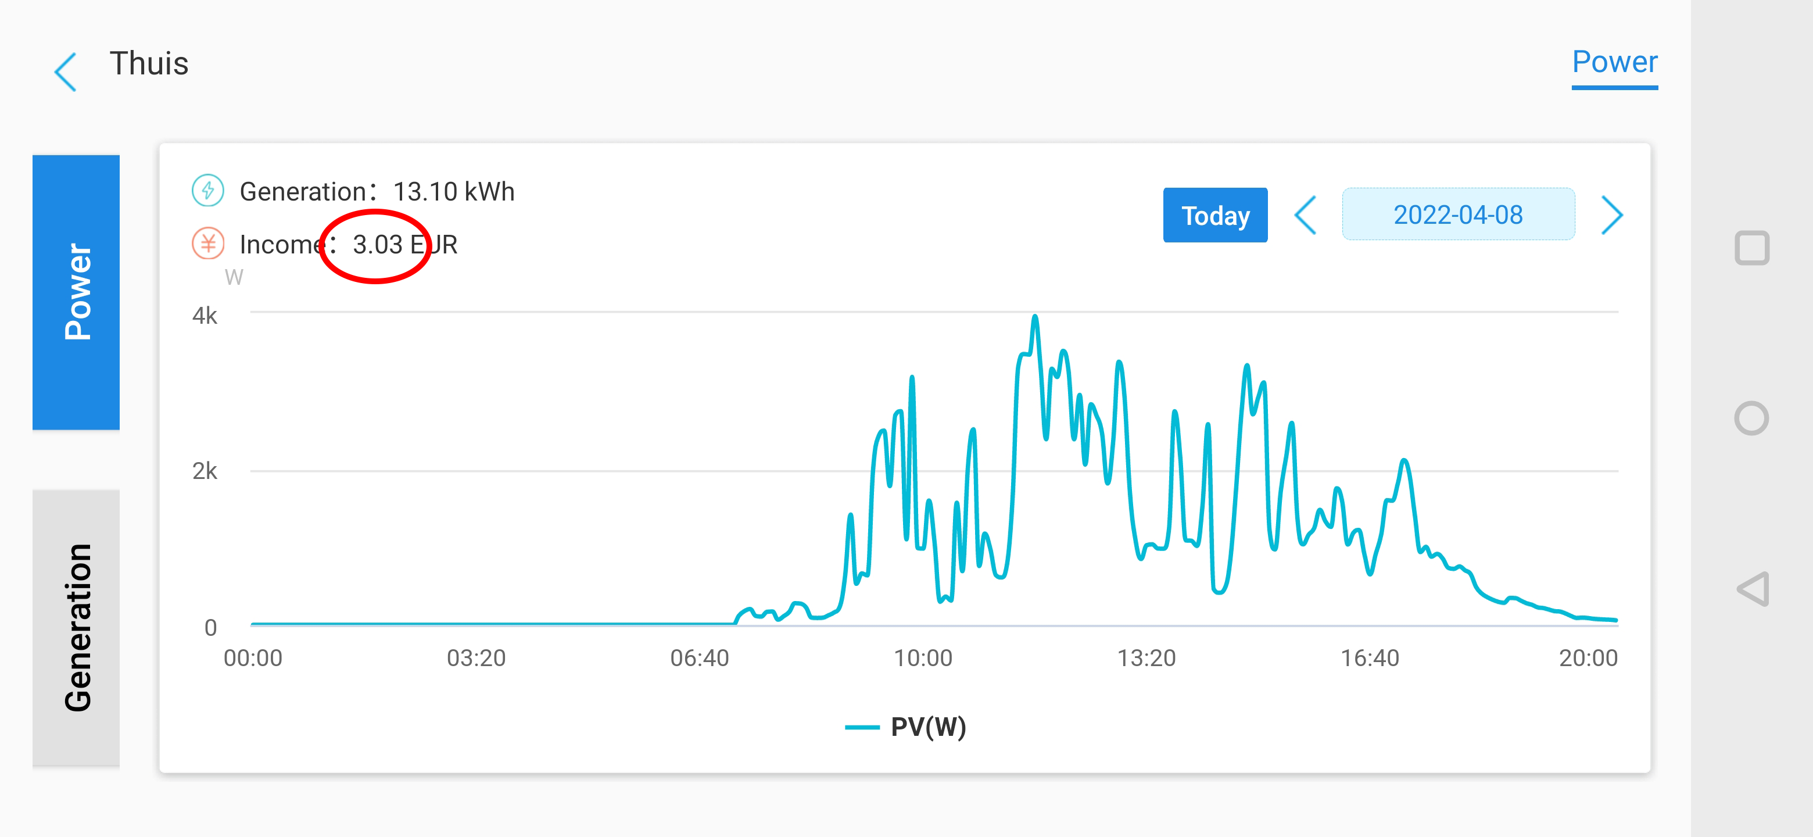Open the Power link at top right
This screenshot has height=837, width=1813.
coord(1614,63)
